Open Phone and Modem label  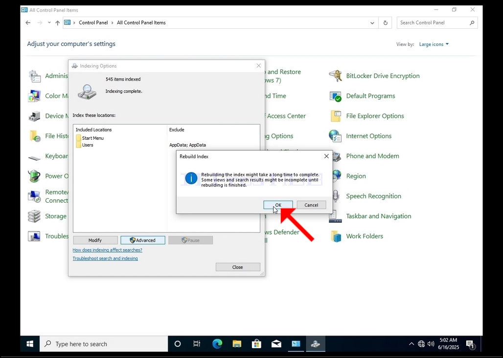pos(372,156)
